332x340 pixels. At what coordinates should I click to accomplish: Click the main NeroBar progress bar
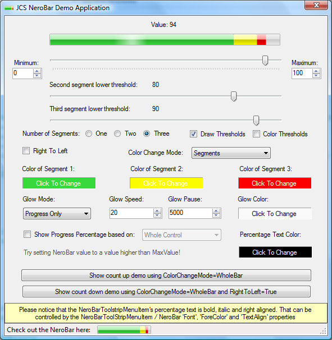point(165,39)
